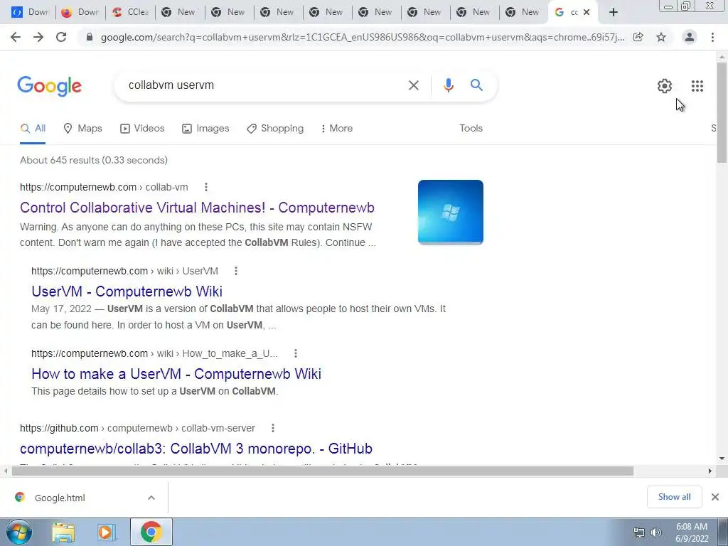Open UserVM - Computernewb Wiki link

pos(127,291)
